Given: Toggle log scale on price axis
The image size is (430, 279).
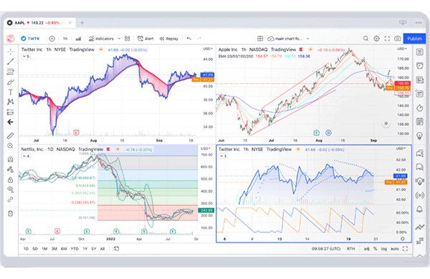Looking at the screenshot, I should [383, 249].
